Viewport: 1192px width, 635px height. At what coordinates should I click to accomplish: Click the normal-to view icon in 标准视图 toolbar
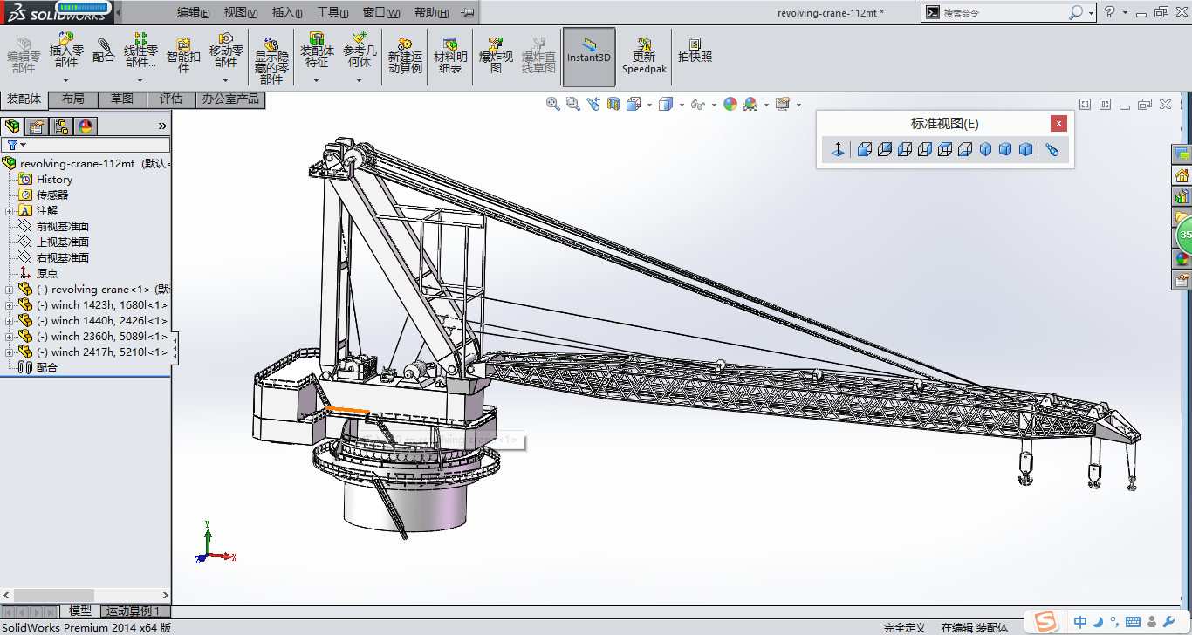pyautogui.click(x=838, y=150)
